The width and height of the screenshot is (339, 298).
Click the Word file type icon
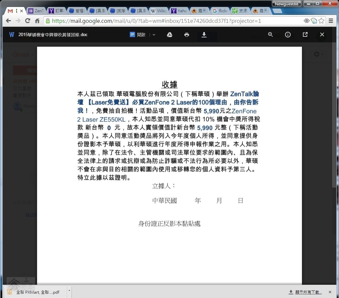click(x=12, y=34)
